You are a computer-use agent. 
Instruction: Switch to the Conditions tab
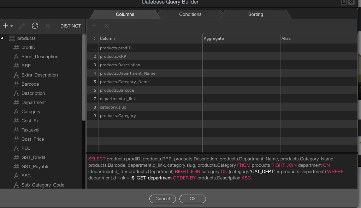pos(190,14)
